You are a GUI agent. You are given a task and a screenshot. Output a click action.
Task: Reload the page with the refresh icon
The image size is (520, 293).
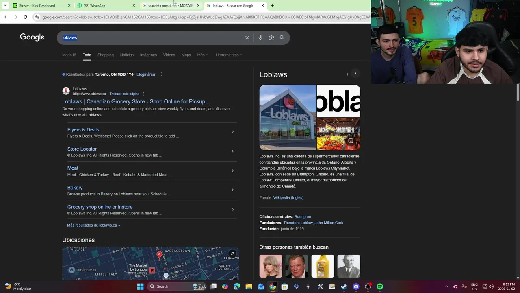coord(25,17)
